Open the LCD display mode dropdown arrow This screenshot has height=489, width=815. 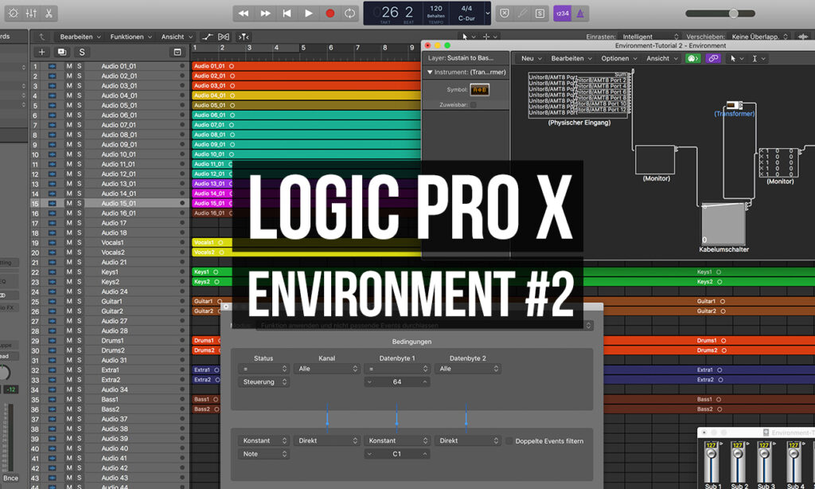488,14
